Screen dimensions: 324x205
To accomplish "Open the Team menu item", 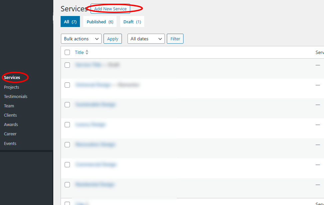I will tap(9, 106).
